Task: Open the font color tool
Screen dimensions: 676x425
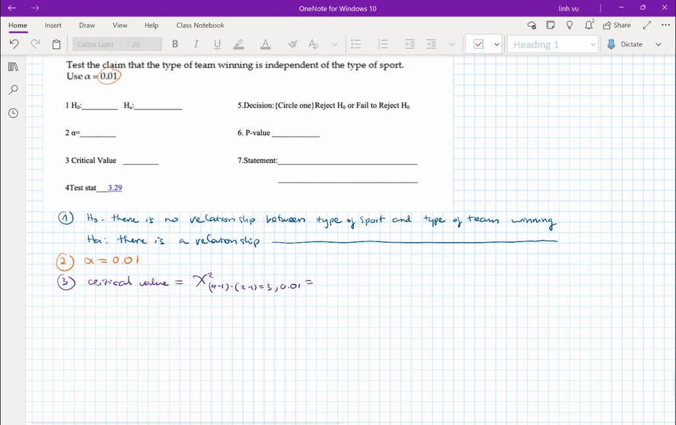Action: [265, 44]
